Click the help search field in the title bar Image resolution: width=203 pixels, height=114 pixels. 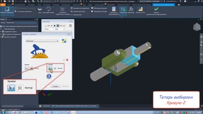pyautogui.click(x=151, y=1)
